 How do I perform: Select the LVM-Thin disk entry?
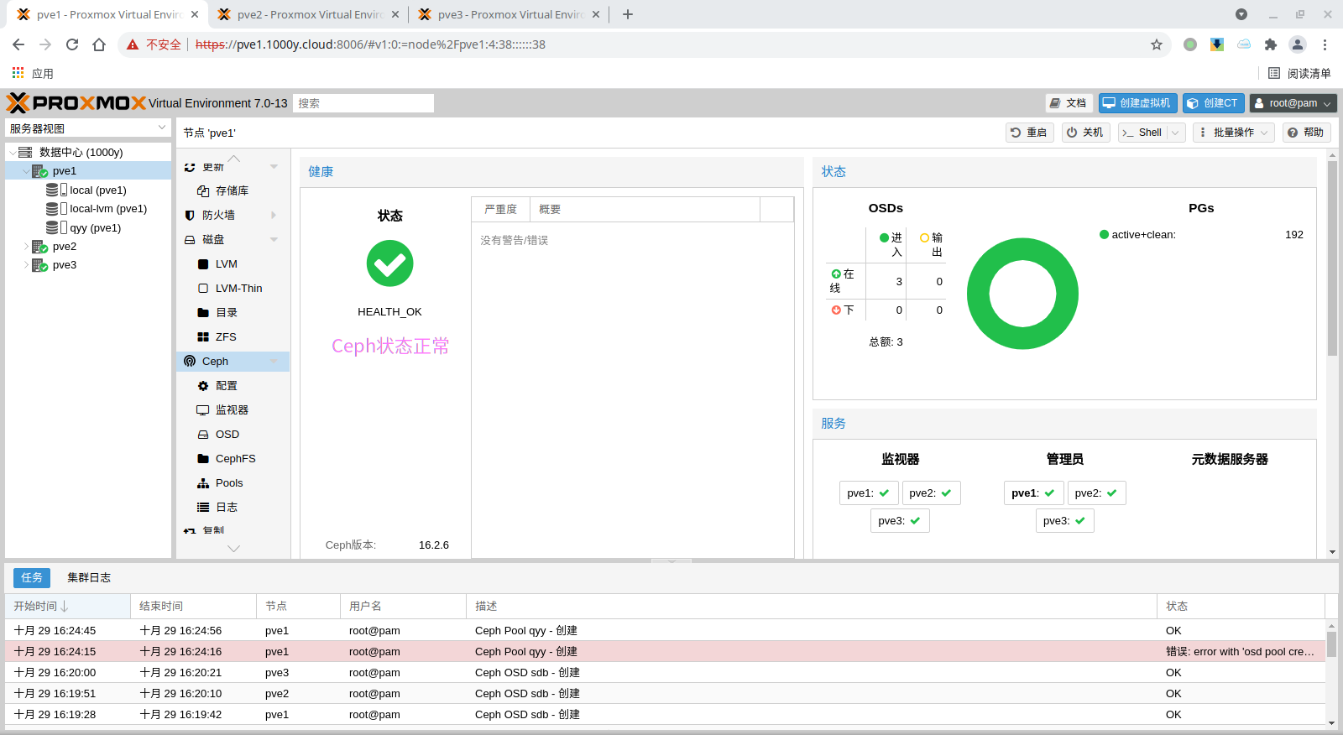coord(238,289)
